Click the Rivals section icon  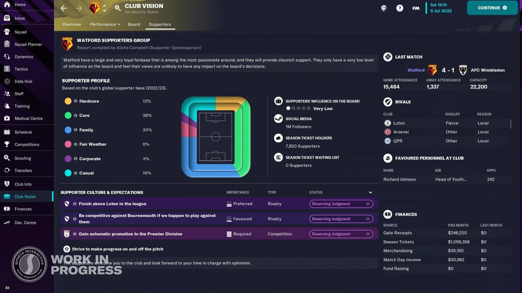tap(388, 102)
